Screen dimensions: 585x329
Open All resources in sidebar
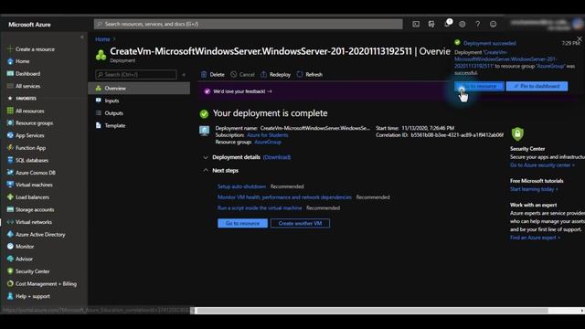click(29, 111)
